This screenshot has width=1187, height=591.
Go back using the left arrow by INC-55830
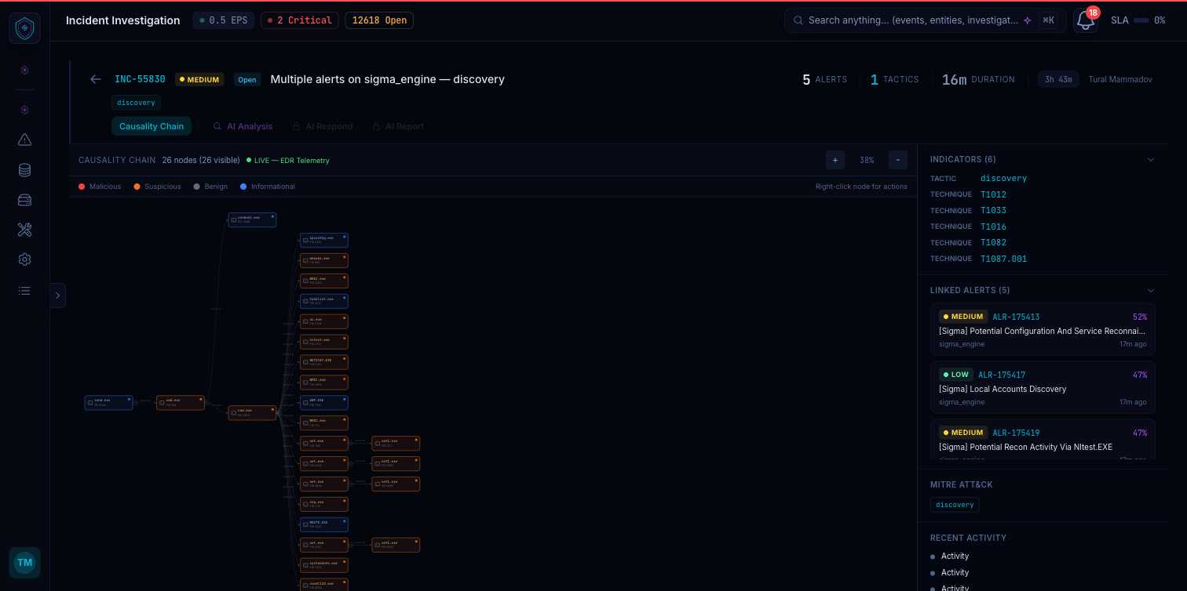[x=96, y=79]
